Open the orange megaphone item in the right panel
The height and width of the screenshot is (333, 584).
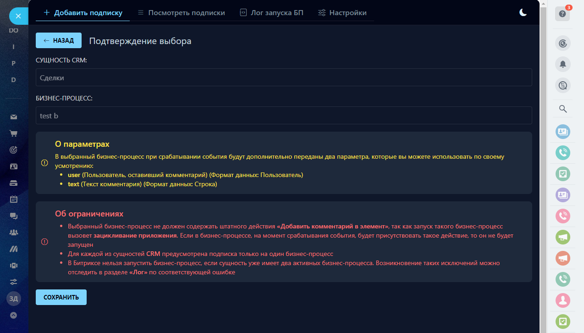click(x=562, y=258)
